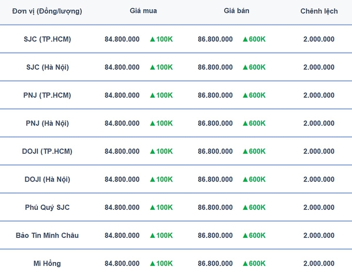Click the 100K up arrow for Phú Quý SJC
352x274 pixels.
tap(152, 208)
